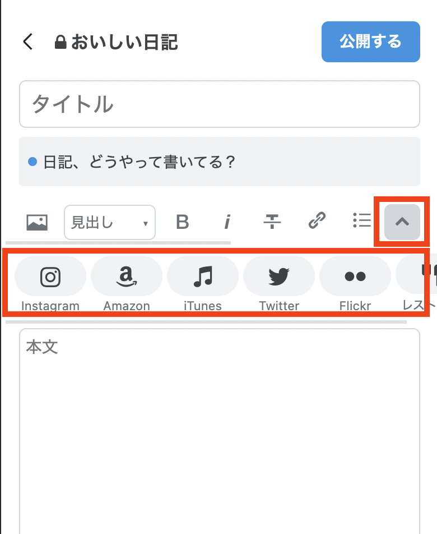
Task: Focus the タイトル title field
Action: click(x=220, y=104)
